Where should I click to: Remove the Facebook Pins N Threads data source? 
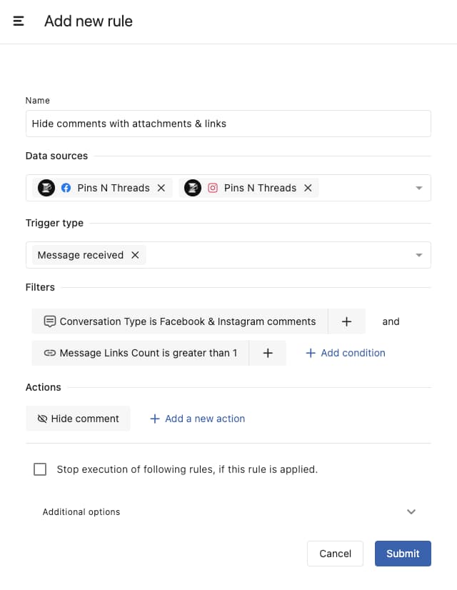[161, 188]
